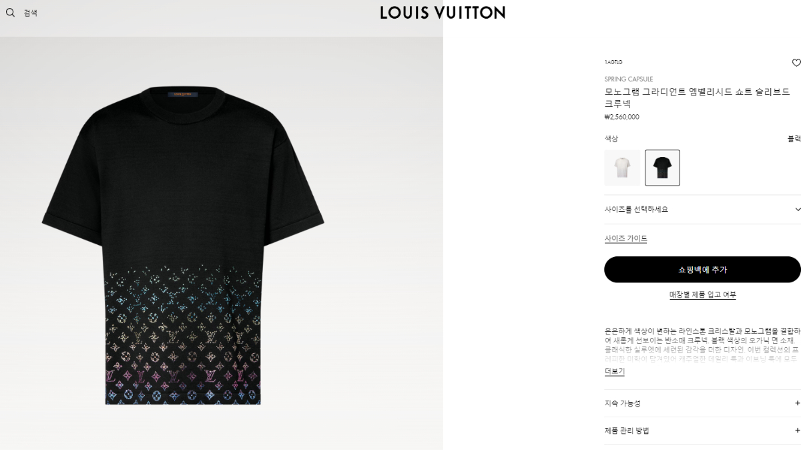The image size is (801, 450).
Task: Check 매장별 제품 입고 여부 availability
Action: click(702, 294)
